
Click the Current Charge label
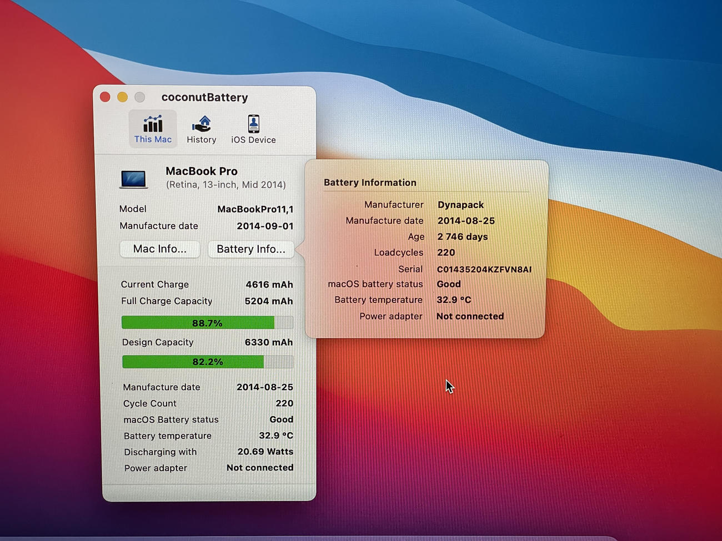[x=155, y=284]
